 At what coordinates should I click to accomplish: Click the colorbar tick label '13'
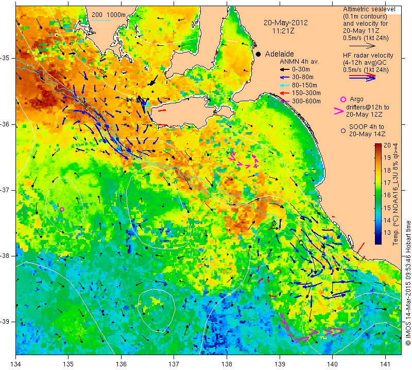coord(387,233)
